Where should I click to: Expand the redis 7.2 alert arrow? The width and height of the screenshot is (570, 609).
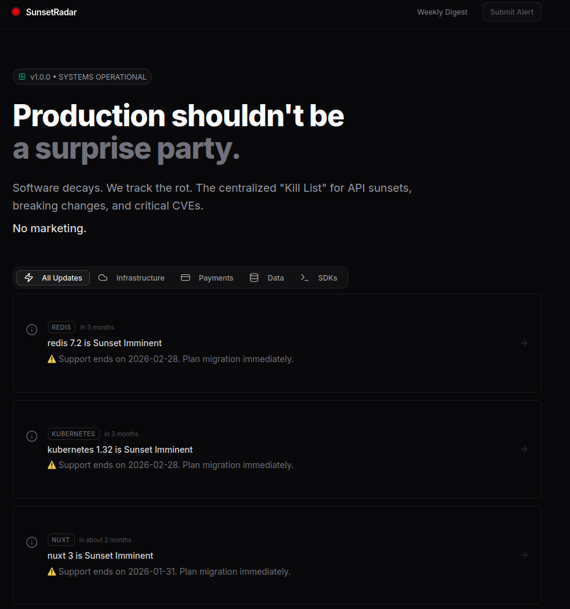(524, 343)
